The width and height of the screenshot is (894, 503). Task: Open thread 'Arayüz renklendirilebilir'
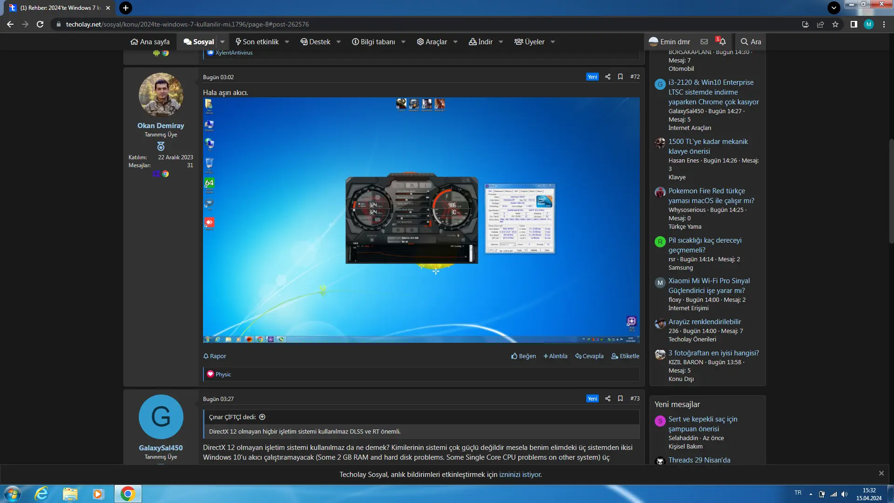pyautogui.click(x=704, y=322)
